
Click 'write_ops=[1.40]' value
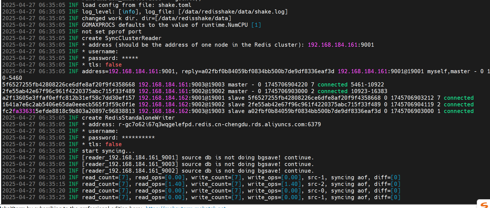click(x=274, y=184)
